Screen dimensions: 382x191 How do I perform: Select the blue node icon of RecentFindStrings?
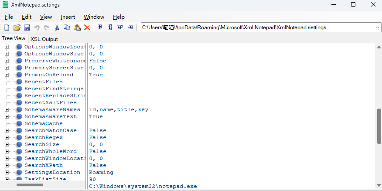point(19,89)
